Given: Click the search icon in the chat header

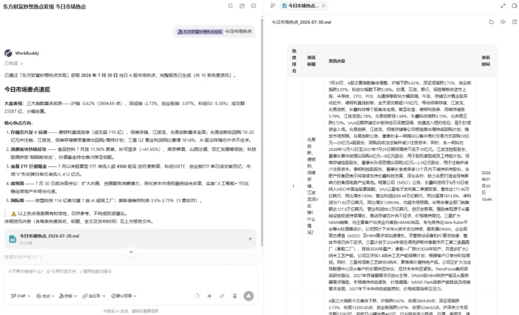Looking at the screenshot, I should pyautogui.click(x=231, y=6).
